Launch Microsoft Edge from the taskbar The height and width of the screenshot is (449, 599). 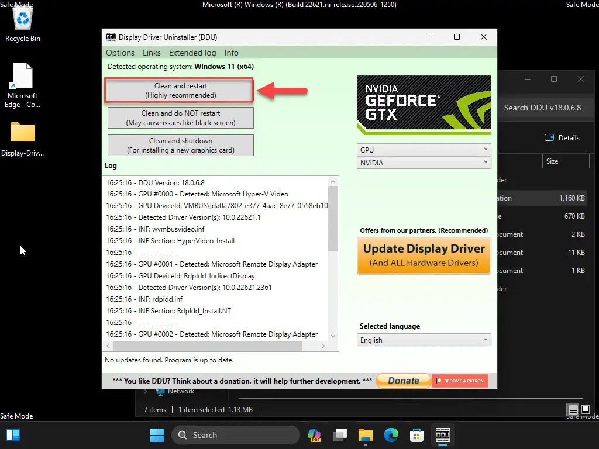tap(391, 435)
